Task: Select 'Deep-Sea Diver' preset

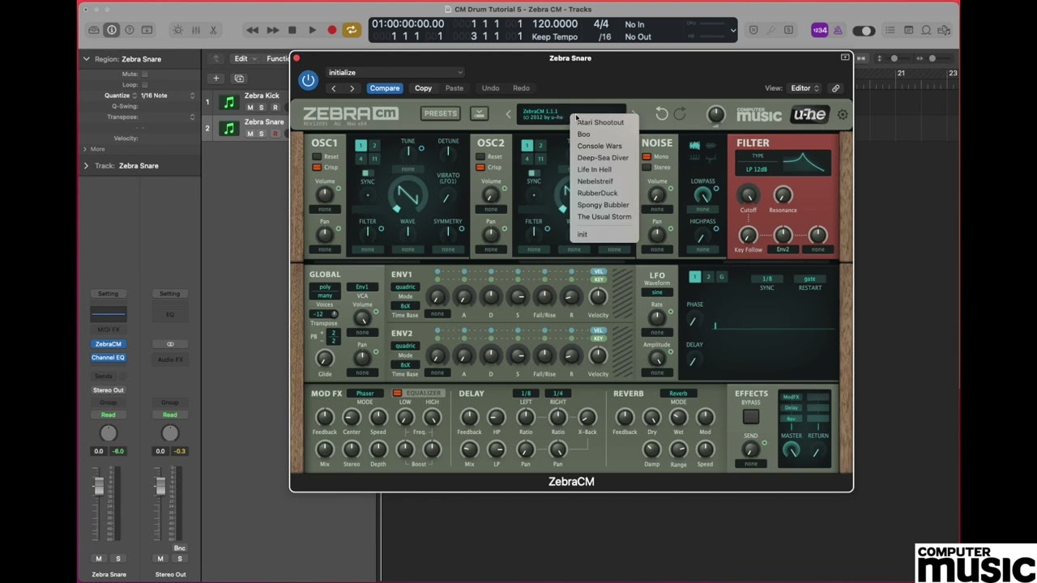Action: 603,158
